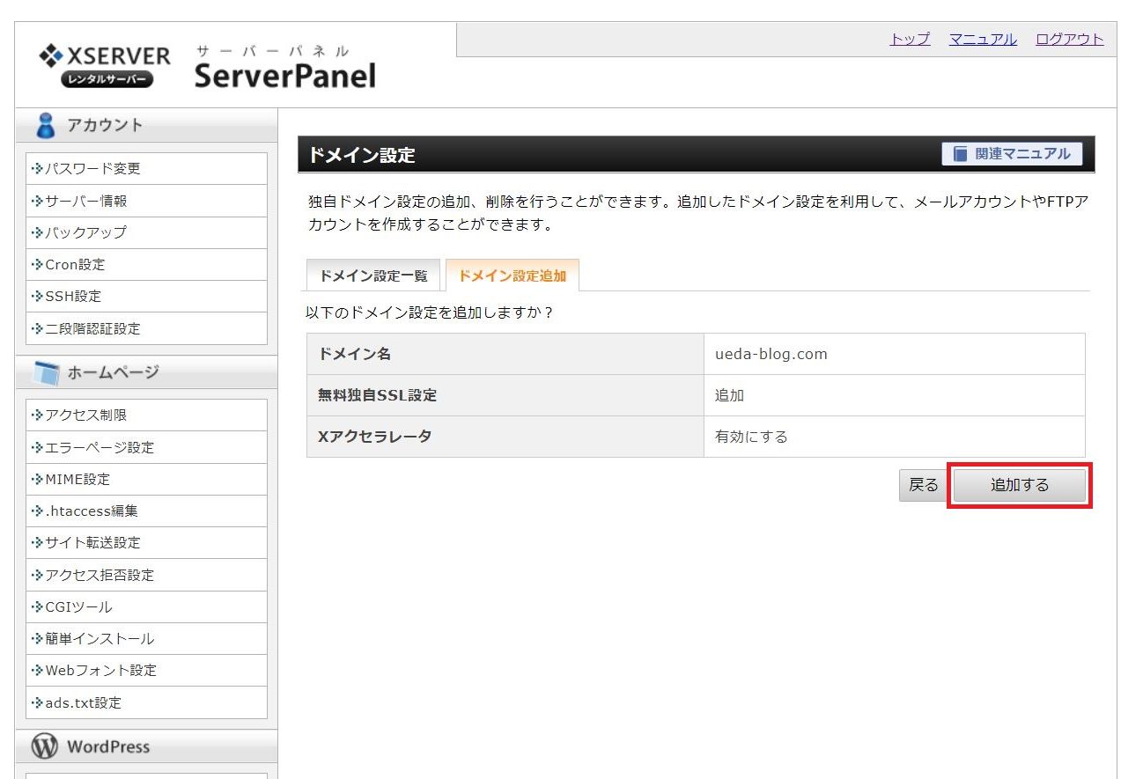Open MIME設定 menu item
1143x779 pixels.
click(146, 479)
